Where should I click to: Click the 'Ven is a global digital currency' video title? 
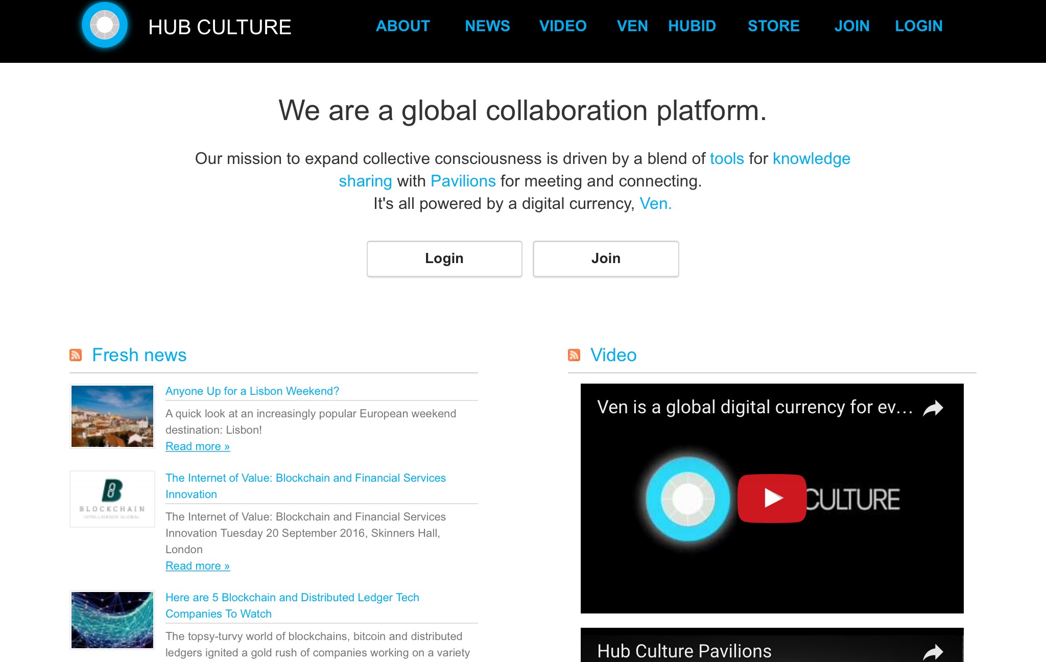pos(755,408)
